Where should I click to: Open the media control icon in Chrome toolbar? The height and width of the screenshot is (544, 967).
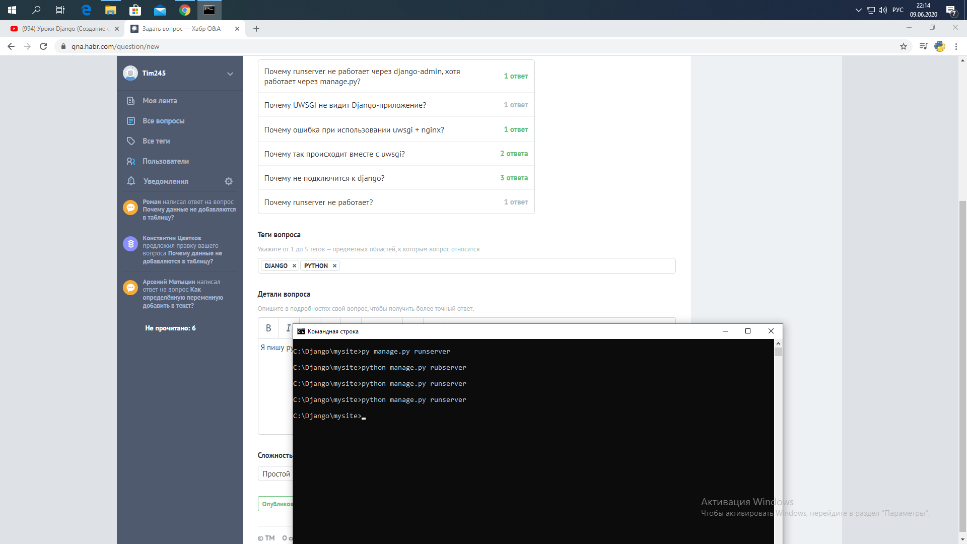[x=923, y=46]
